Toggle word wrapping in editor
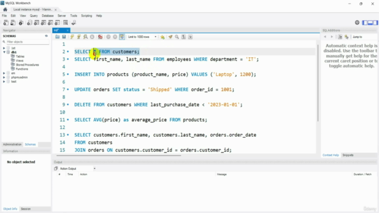The width and height of the screenshot is (379, 213). click(x=191, y=37)
